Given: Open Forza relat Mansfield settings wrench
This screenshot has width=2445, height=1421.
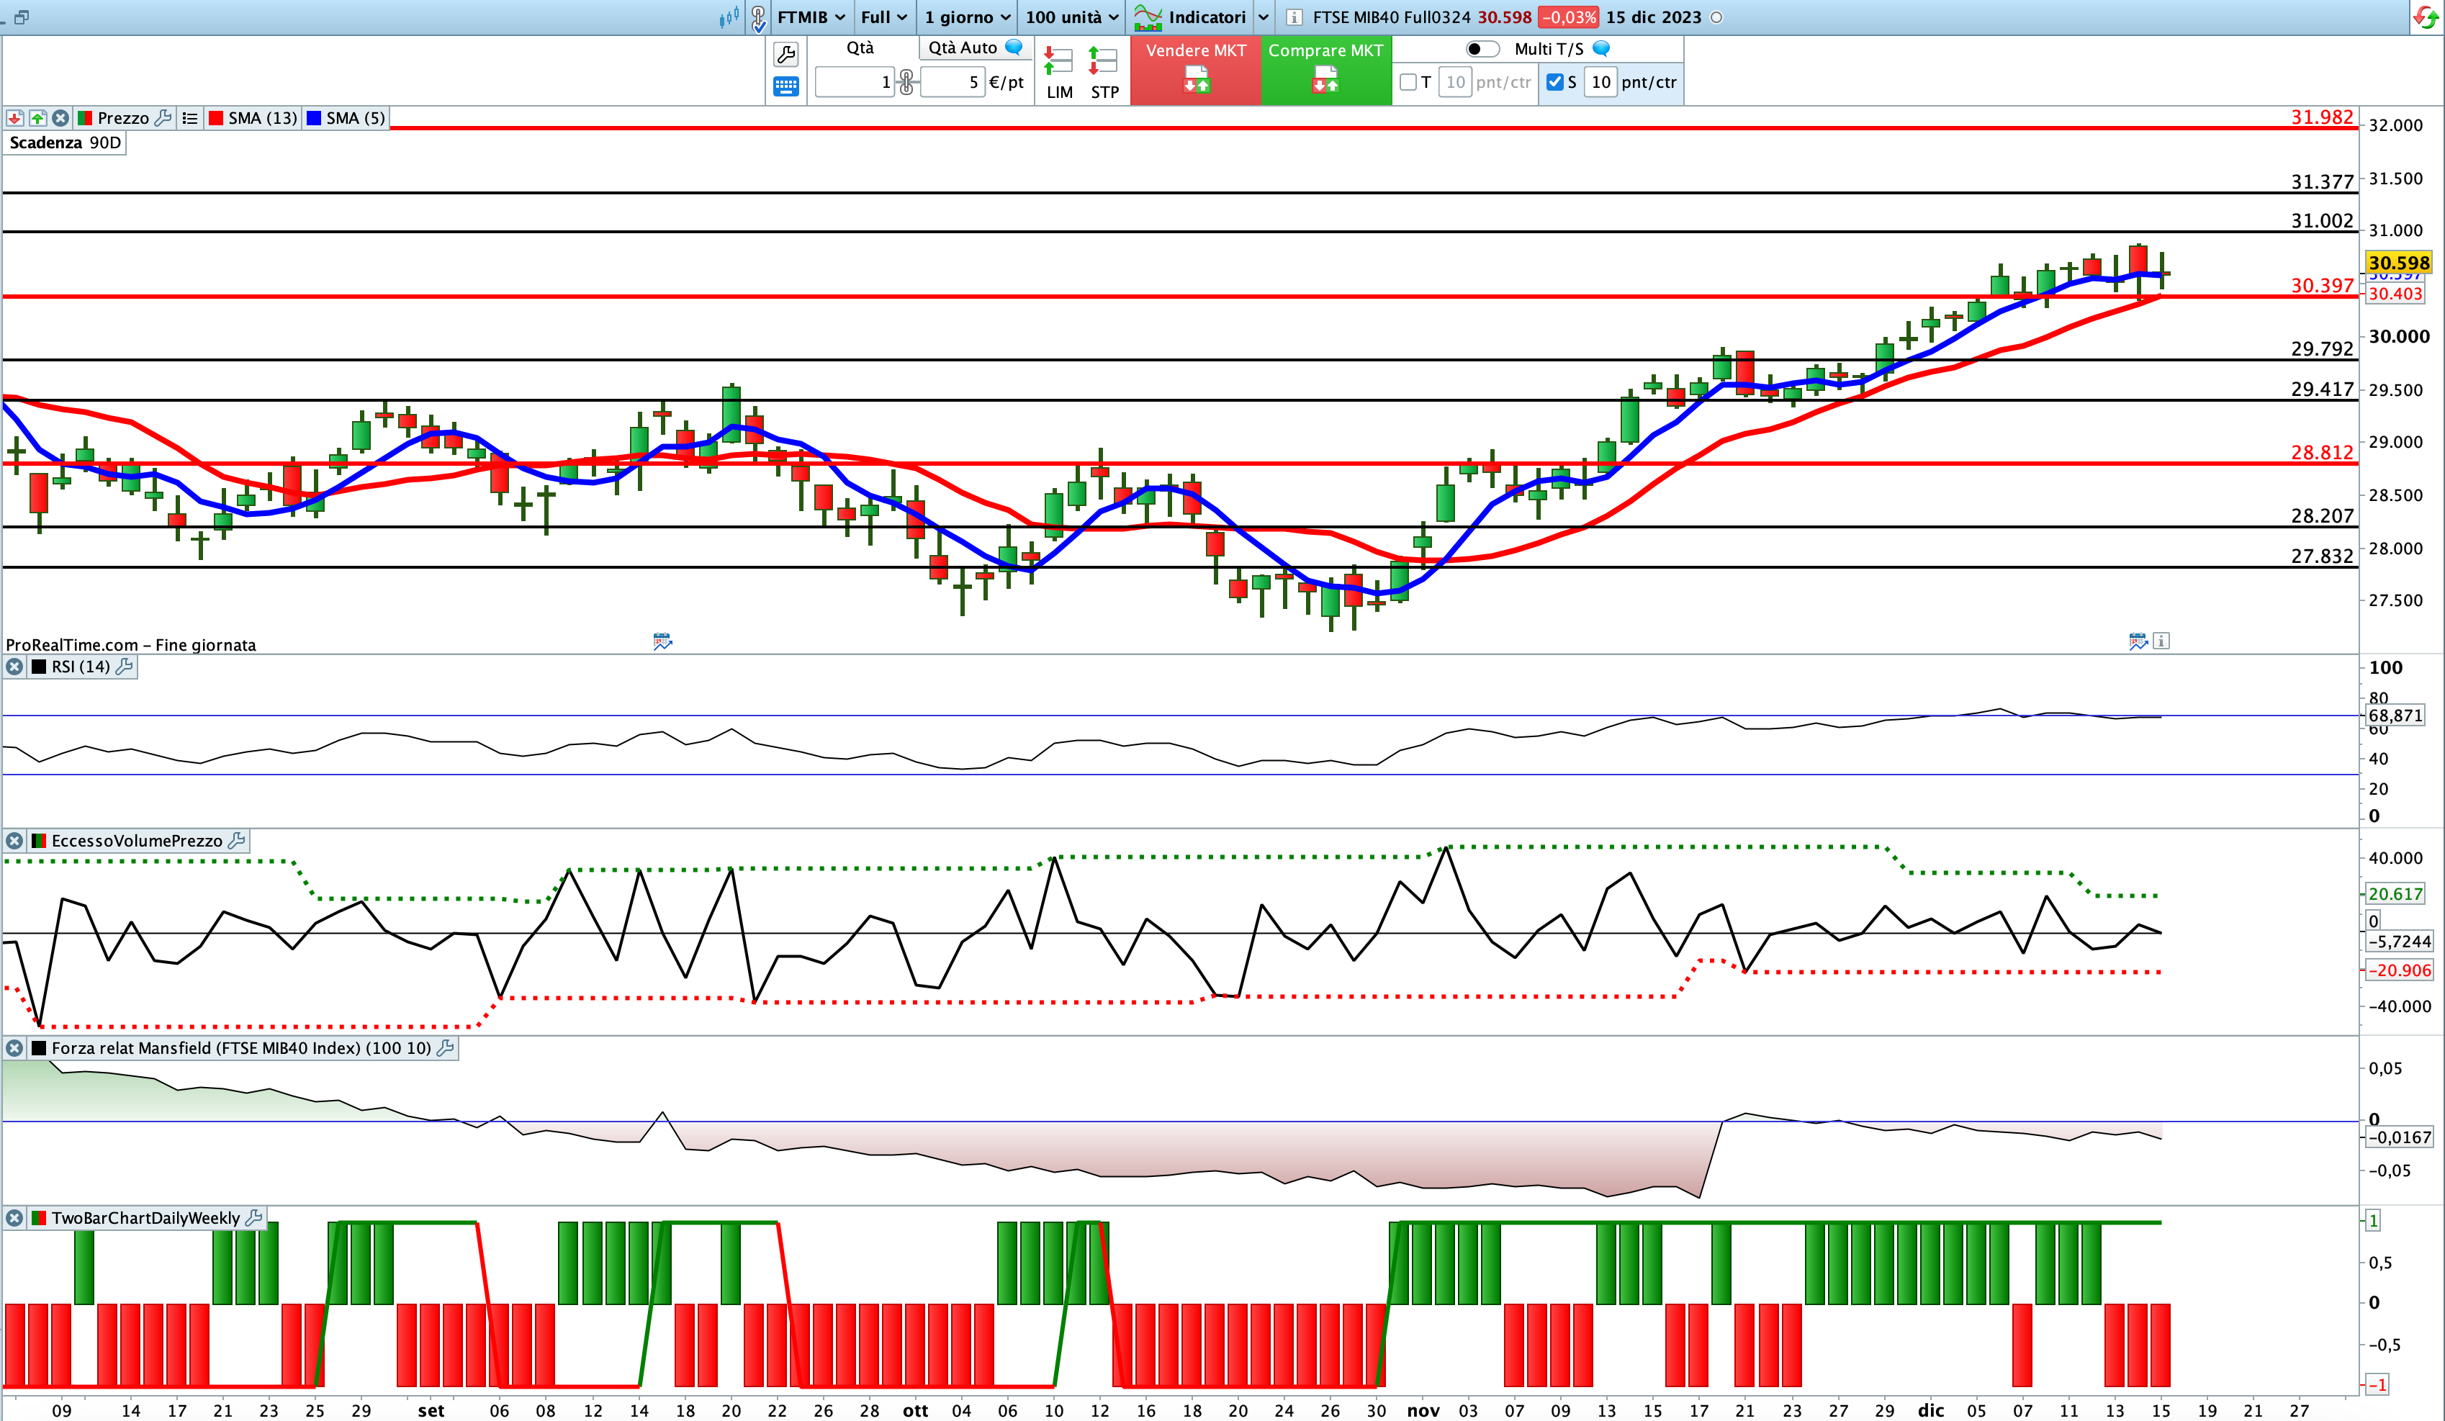Looking at the screenshot, I should coord(446,1049).
